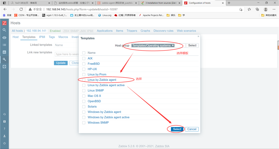The height and width of the screenshot is (149, 279).
Task: Open Configuration wrench icon in sidebar
Action: (x=4, y=59)
